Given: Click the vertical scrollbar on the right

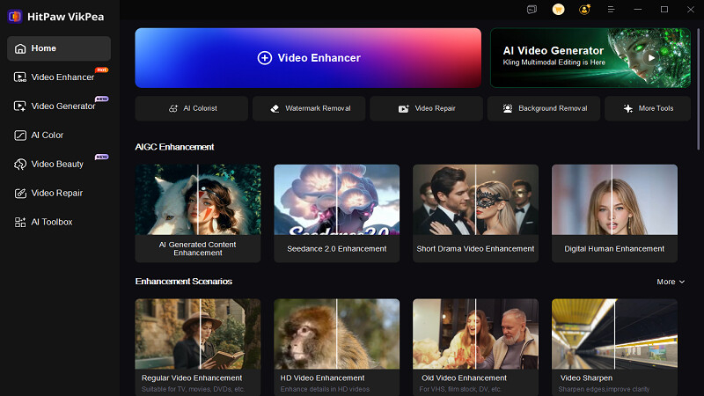Looking at the screenshot, I should tap(698, 89).
